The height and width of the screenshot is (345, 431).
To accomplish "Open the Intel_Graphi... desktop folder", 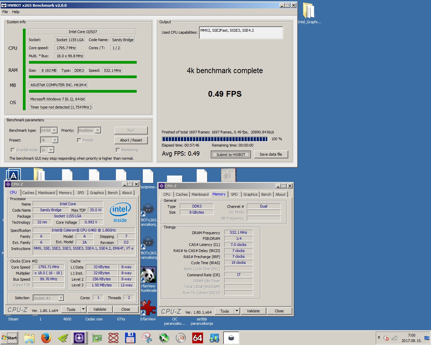I will tap(309, 13).
